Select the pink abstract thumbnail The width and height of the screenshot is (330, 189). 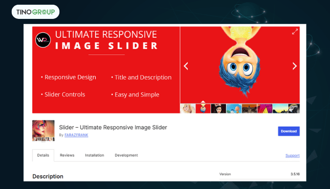(x=265, y=108)
